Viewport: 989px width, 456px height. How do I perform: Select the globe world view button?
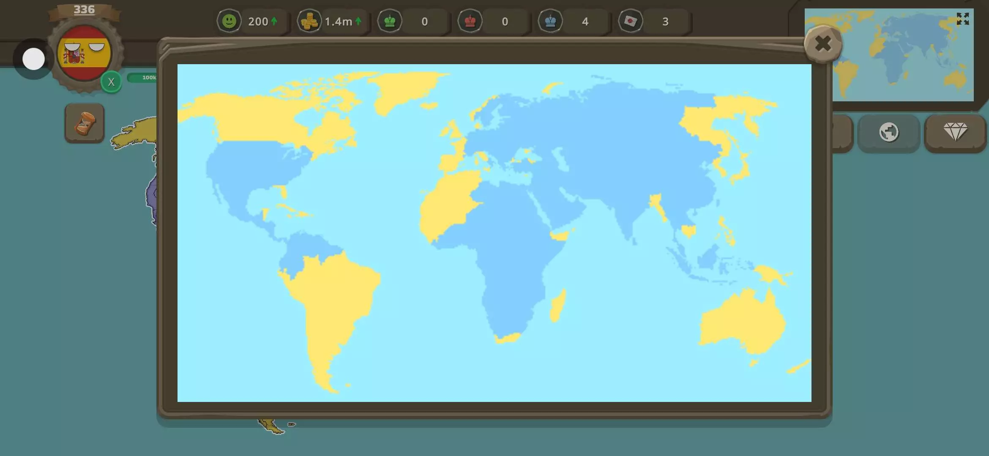tap(889, 132)
